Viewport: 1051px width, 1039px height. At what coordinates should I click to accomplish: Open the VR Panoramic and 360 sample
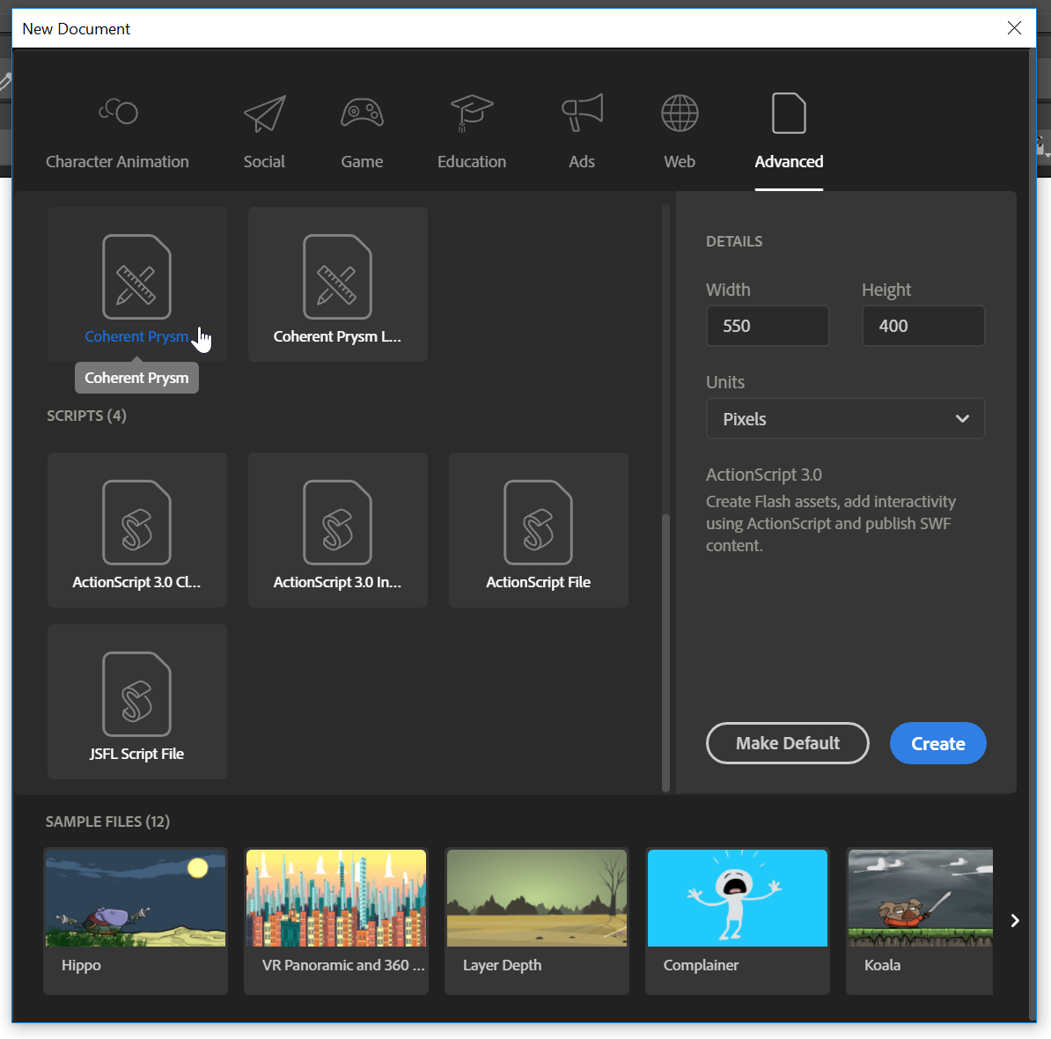[336, 897]
